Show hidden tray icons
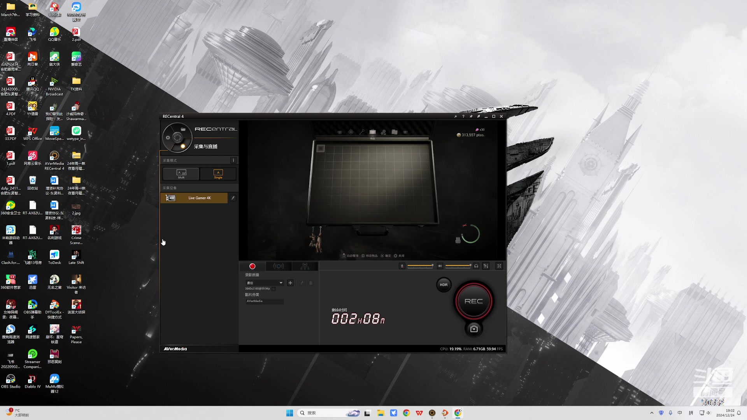 tap(652, 413)
